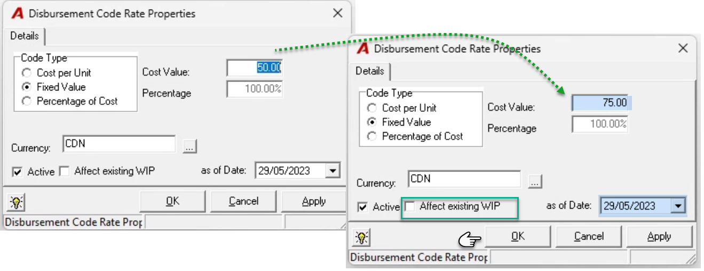The width and height of the screenshot is (704, 271).
Task: Click left dialog status bar text
Action: [x=73, y=222]
